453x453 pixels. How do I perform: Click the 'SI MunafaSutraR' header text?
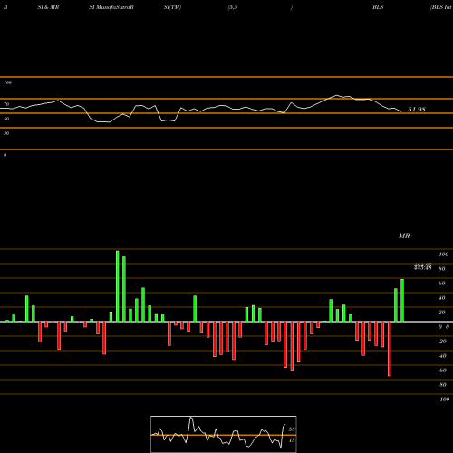point(111,7)
